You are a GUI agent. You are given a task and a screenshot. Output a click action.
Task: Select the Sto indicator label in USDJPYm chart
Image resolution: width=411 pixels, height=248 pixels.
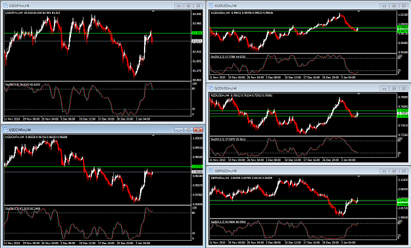click(x=22, y=85)
